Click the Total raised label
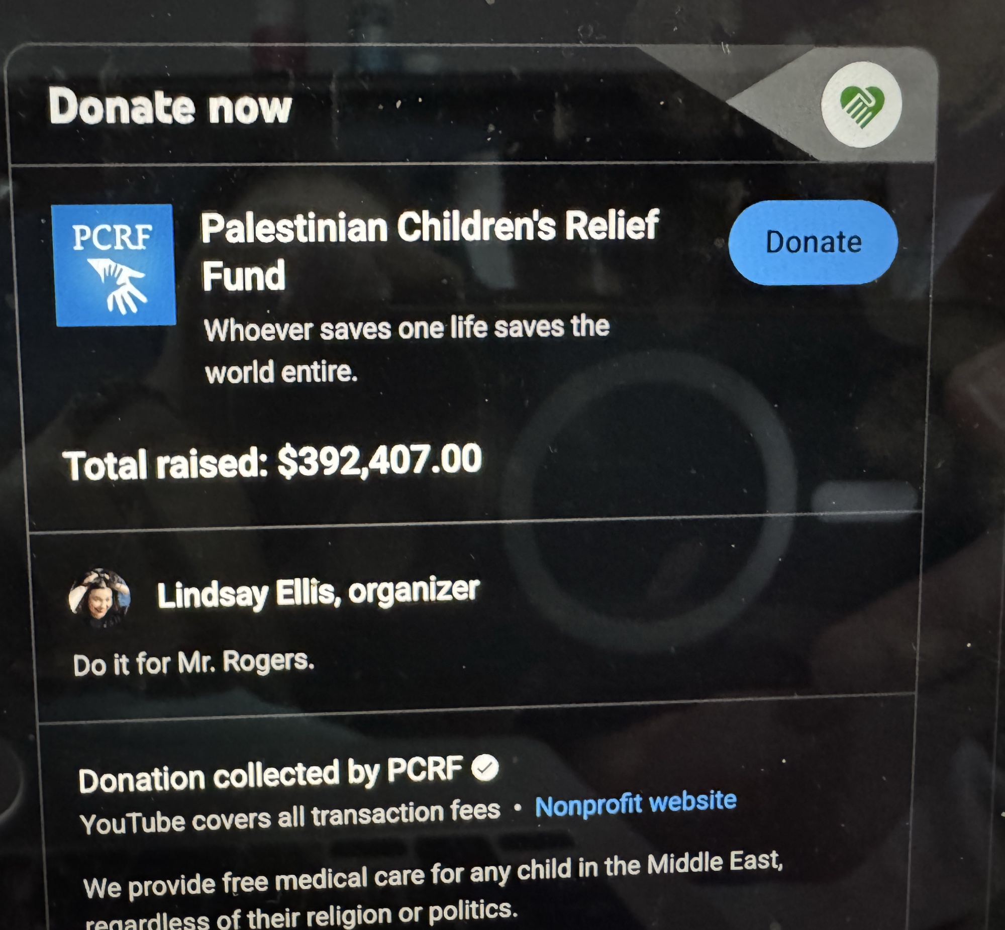Screen dimensions: 1005x930 (165, 464)
